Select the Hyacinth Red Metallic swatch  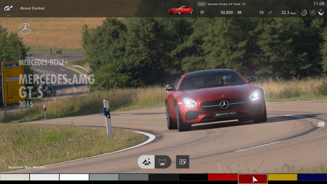click(x=253, y=179)
